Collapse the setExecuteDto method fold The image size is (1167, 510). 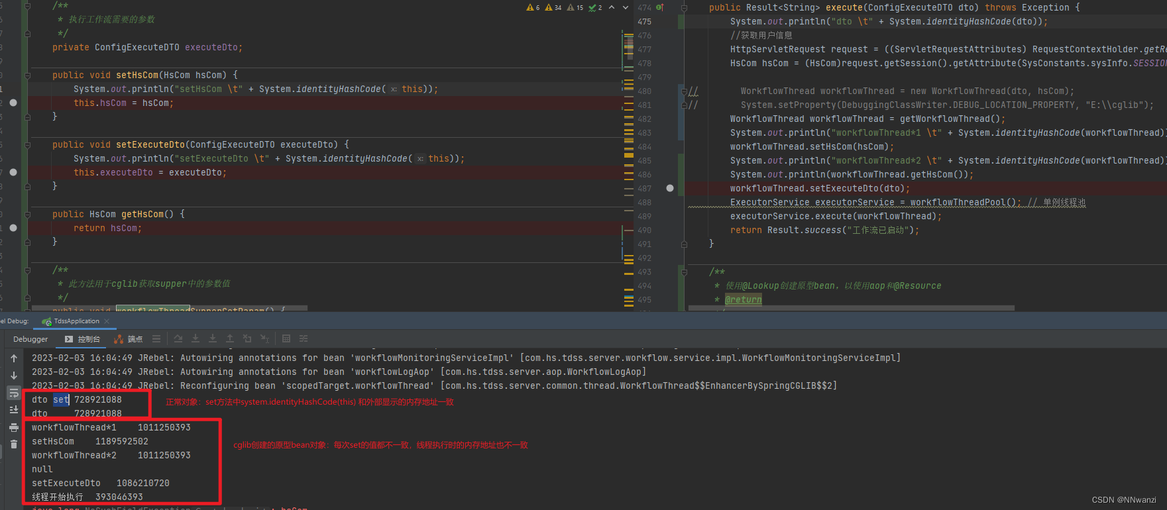point(27,145)
